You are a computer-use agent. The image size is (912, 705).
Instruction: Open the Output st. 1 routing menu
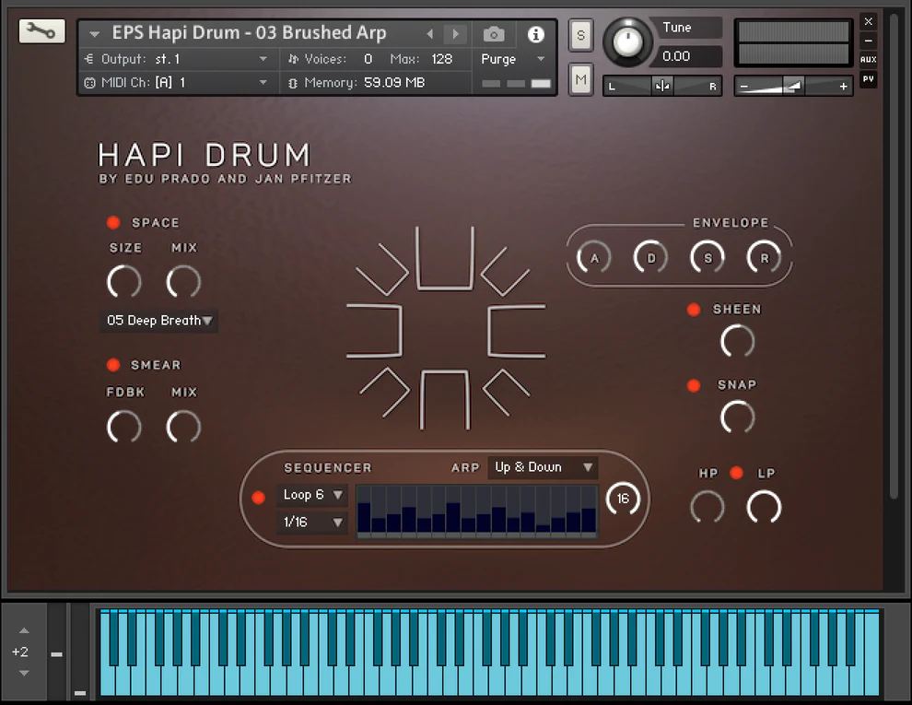coord(175,59)
